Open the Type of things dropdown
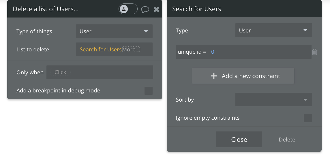This screenshot has width=330, height=159. tap(114, 31)
